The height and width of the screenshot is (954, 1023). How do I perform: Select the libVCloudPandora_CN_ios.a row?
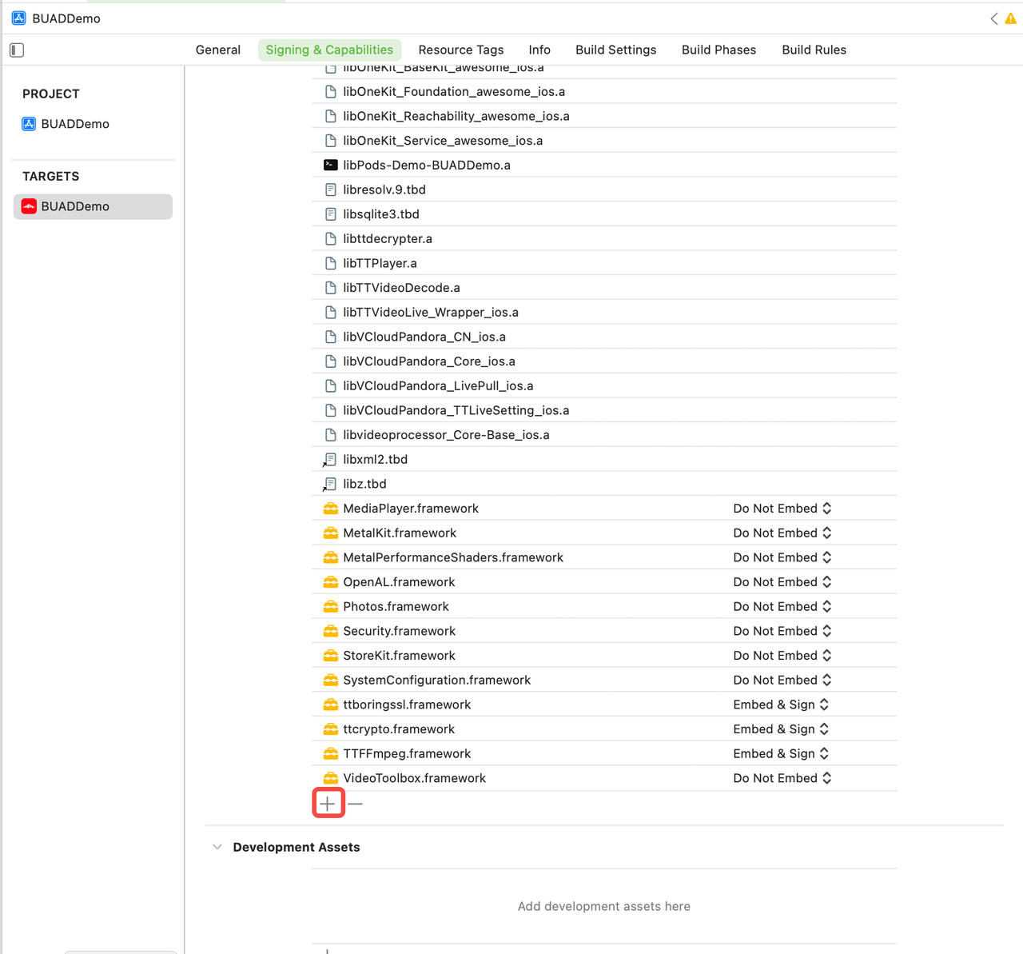coord(604,337)
